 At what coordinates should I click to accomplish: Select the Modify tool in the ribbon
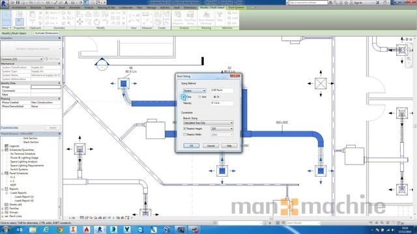[x=6, y=19]
